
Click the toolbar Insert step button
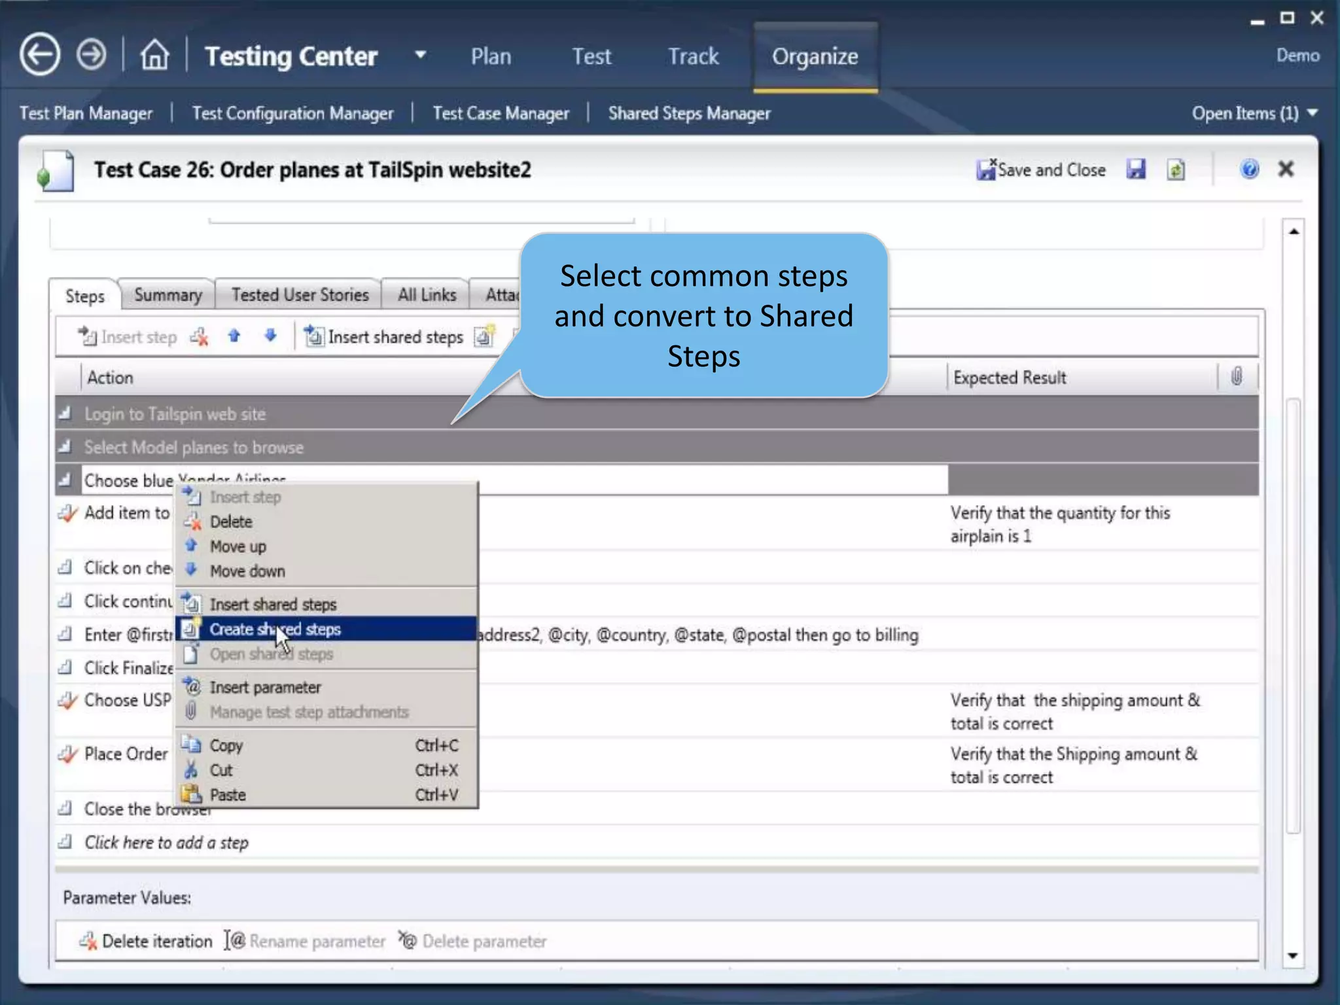coord(128,337)
